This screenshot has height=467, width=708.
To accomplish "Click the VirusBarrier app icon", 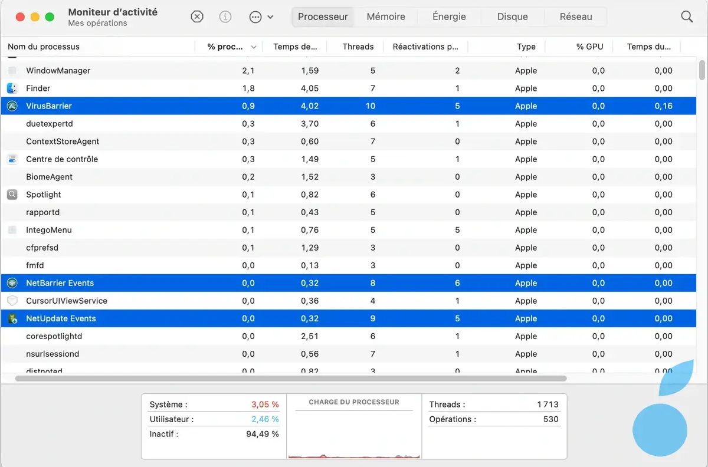I will [x=12, y=106].
